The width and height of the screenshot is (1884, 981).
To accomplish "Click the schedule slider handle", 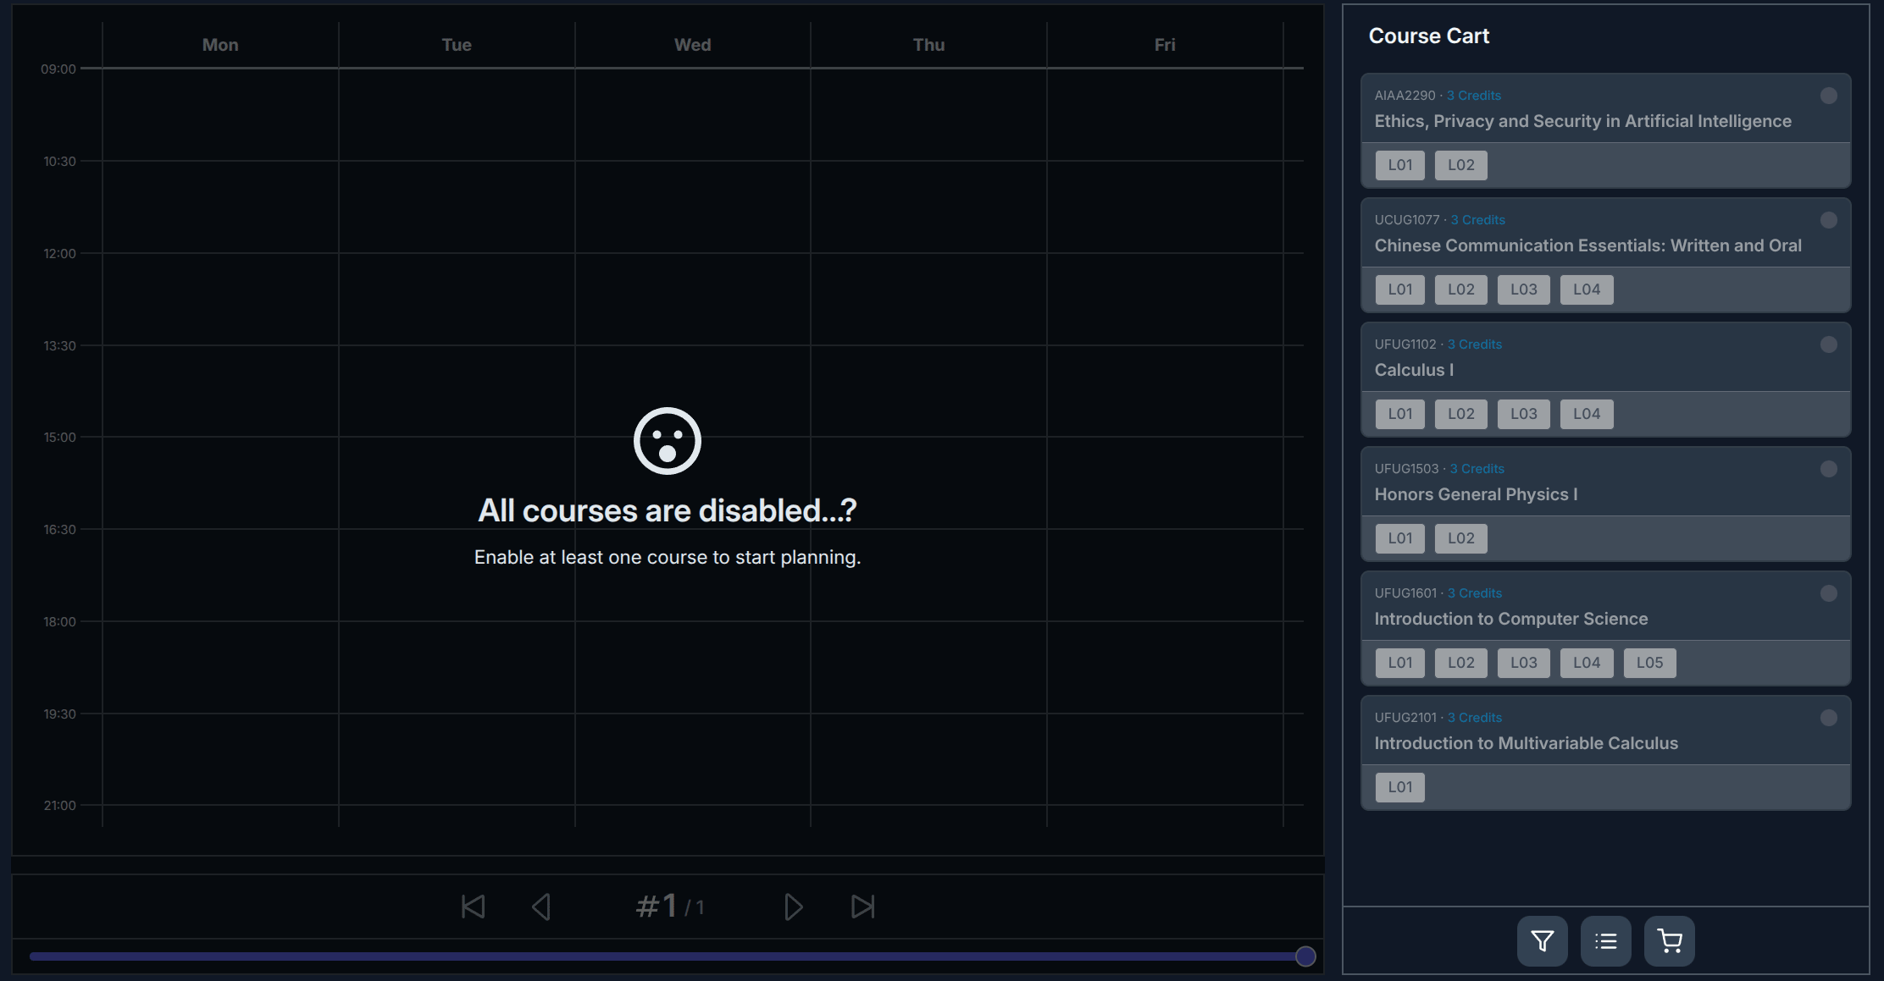I will [x=1305, y=956].
